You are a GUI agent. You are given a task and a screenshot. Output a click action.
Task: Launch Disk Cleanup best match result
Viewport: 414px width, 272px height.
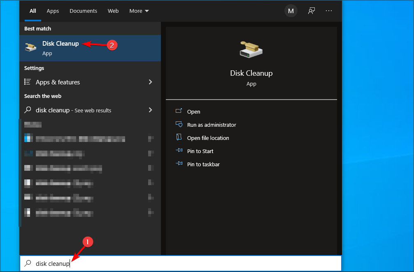(x=90, y=48)
